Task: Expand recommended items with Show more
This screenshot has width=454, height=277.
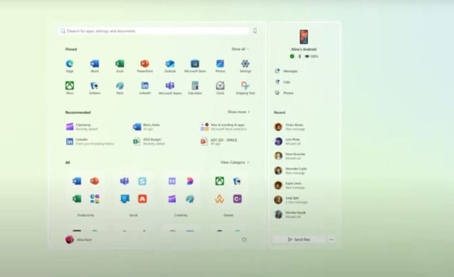Action: tap(238, 111)
